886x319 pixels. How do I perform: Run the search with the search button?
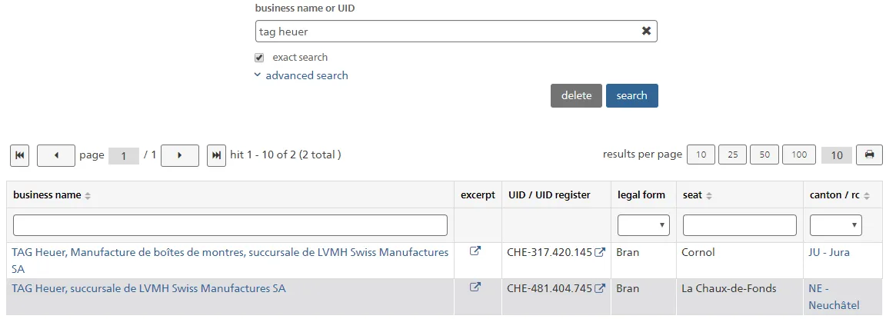631,95
